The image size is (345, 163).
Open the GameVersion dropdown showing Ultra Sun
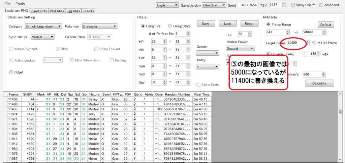(214, 5)
